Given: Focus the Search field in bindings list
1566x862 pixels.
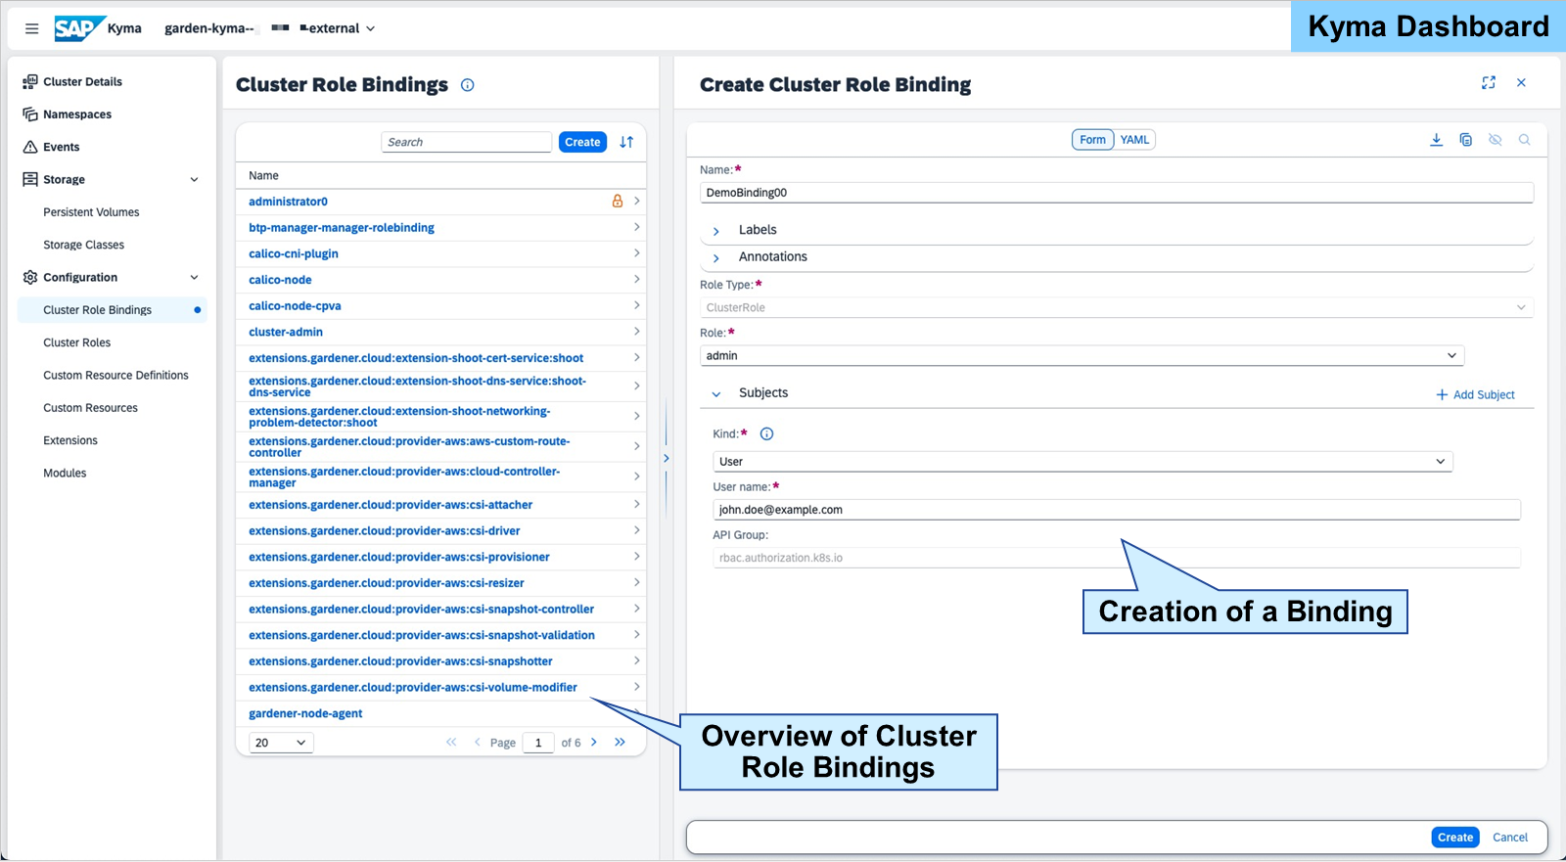Looking at the screenshot, I should 466,142.
